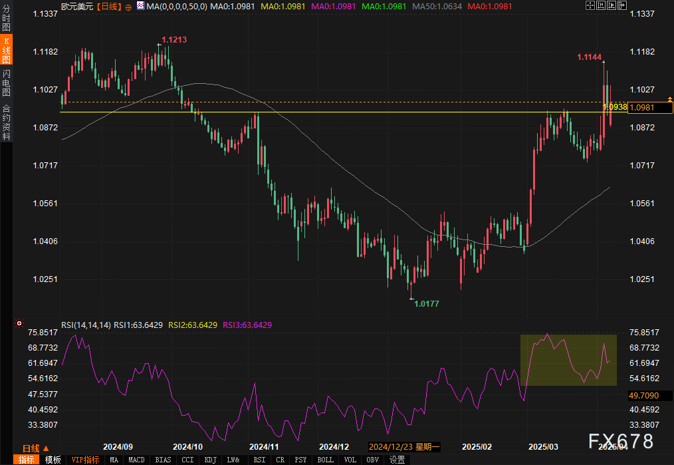Click the orange circle icon after 日线
The image size is (674, 465).
[x=128, y=6]
